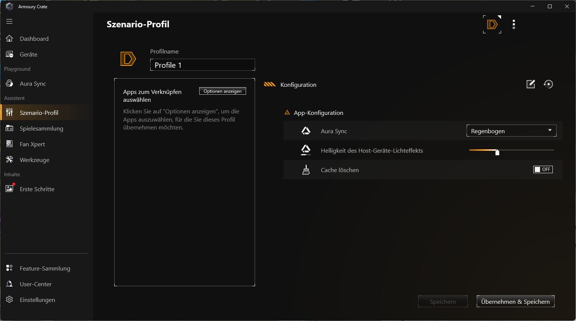This screenshot has width=576, height=321.
Task: Click the Einstellungen gear icon
Action: pos(9,300)
